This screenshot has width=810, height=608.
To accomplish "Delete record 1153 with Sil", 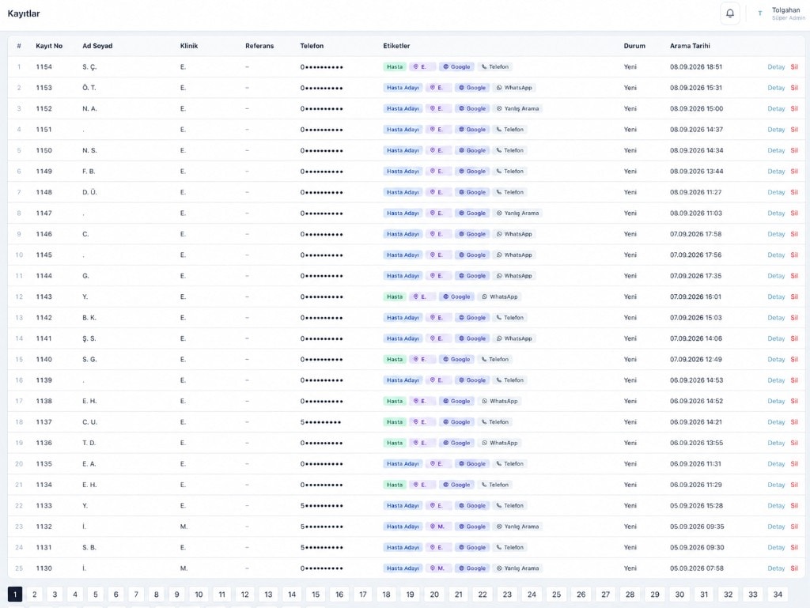I will (x=794, y=88).
